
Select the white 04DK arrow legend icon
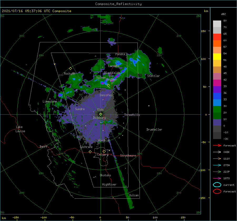coord(217,152)
